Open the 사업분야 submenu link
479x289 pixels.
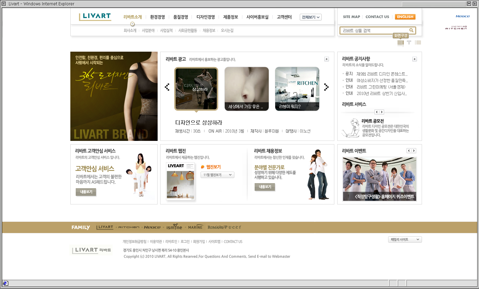pyautogui.click(x=148, y=31)
